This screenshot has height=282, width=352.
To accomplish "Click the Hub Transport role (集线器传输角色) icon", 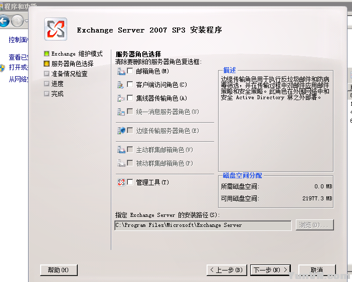I will point(121,98).
